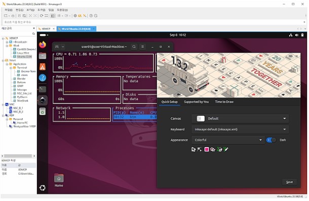Open the Appearance dropdown set to Colorful
This screenshot has height=201, width=309.
click(x=228, y=140)
